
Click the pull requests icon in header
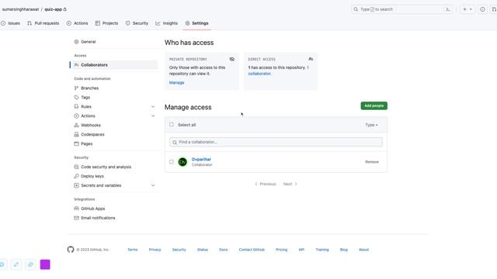point(494,9)
